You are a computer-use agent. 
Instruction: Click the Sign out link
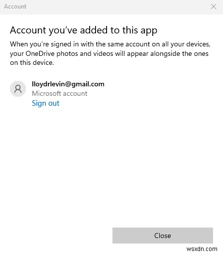(45, 103)
